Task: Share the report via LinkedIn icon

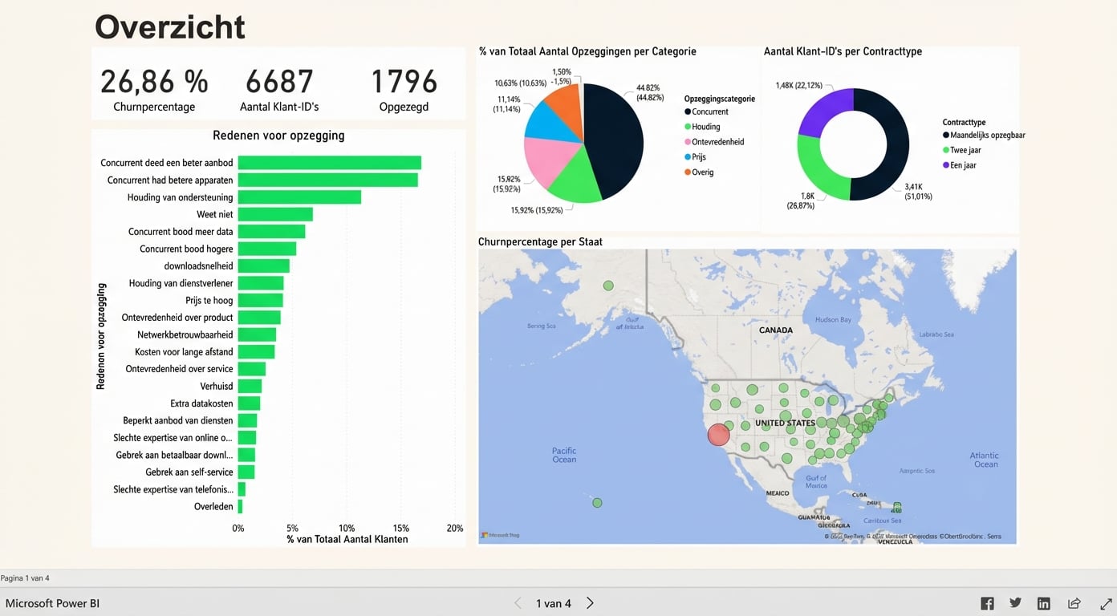Action: [x=1043, y=603]
